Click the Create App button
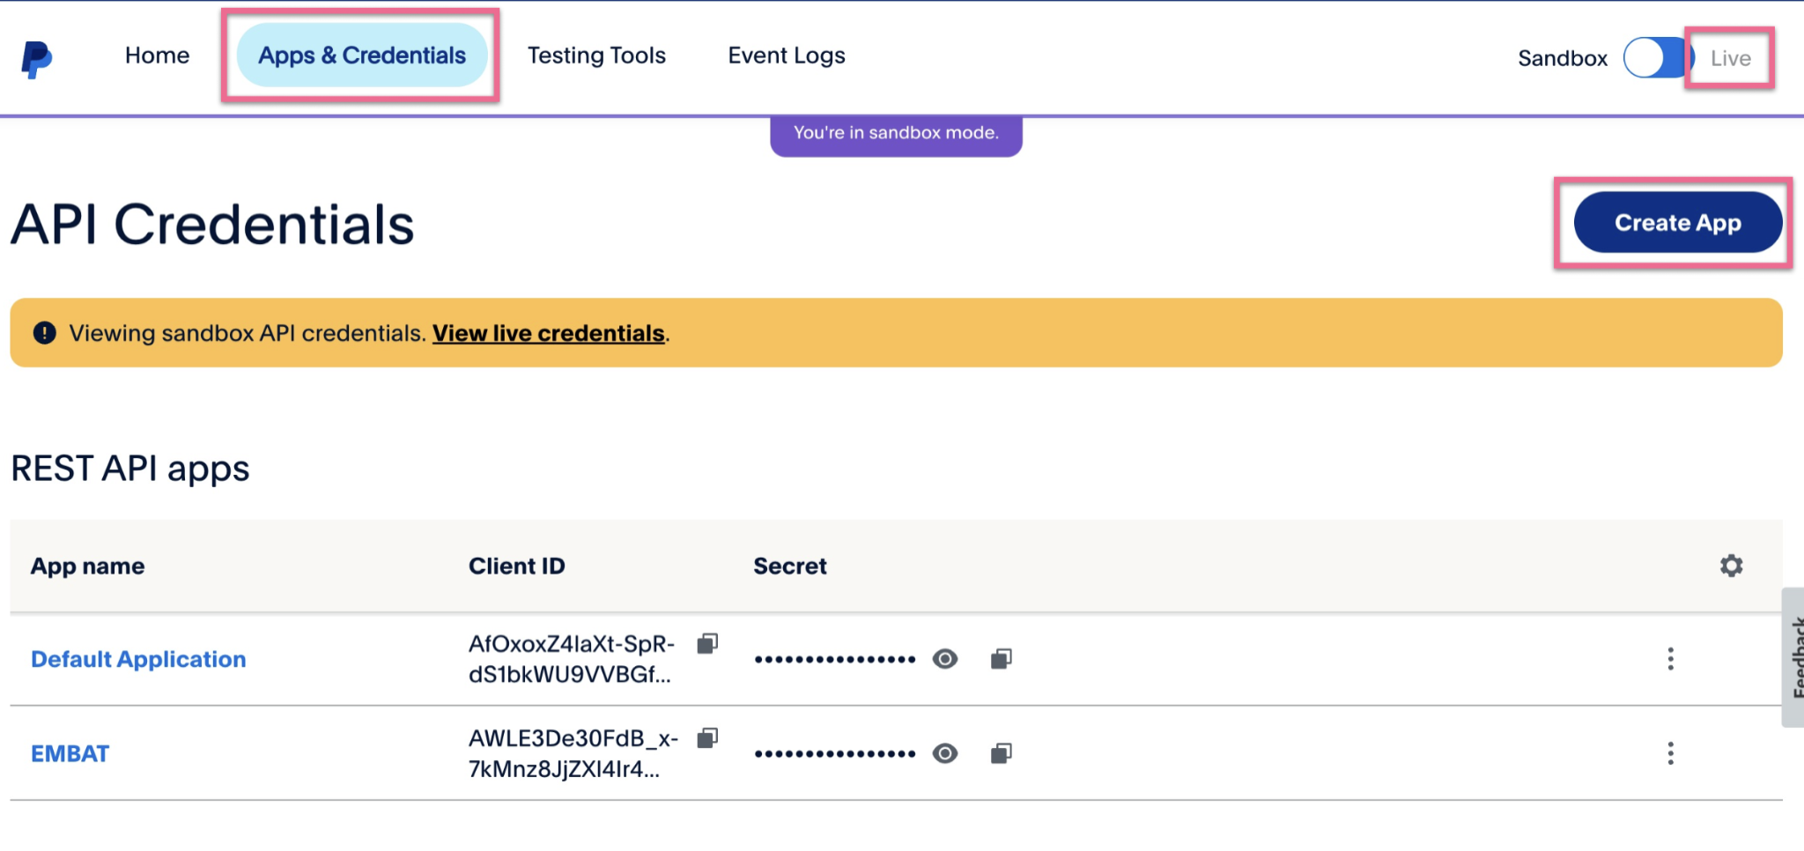The height and width of the screenshot is (851, 1804). point(1677,222)
